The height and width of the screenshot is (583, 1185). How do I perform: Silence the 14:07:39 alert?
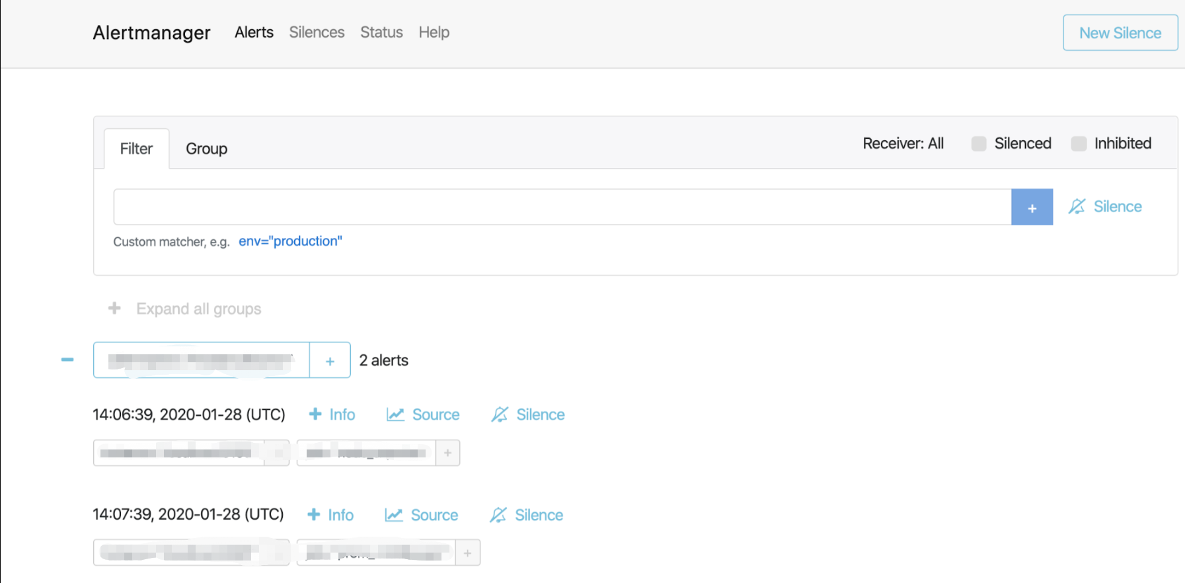pos(539,515)
